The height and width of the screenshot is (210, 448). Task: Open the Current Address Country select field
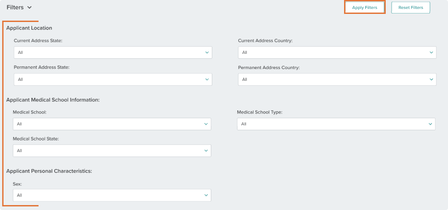(x=337, y=52)
